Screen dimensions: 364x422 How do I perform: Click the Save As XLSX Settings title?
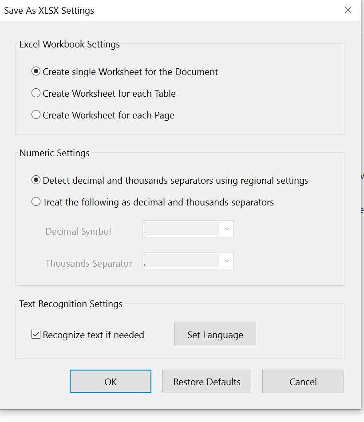(x=49, y=11)
